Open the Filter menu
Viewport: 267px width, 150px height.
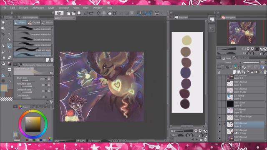tap(86, 8)
